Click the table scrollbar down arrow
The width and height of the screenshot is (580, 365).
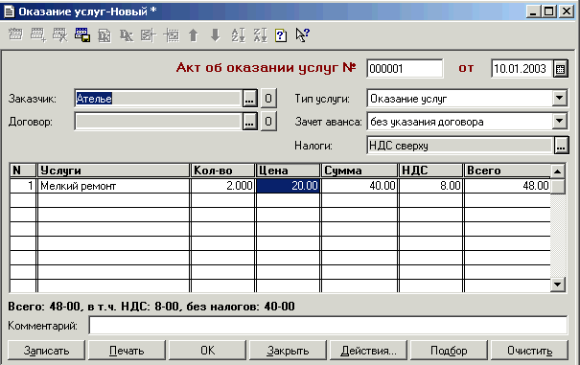(558, 285)
